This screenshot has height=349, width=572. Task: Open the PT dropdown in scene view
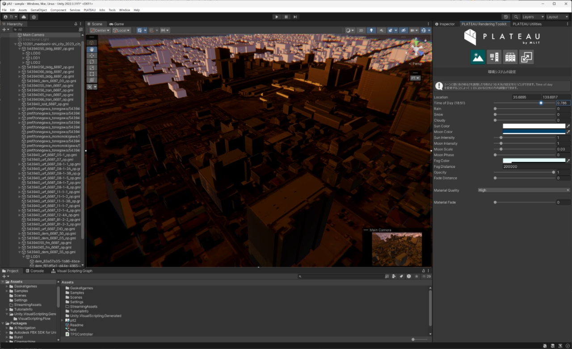[415, 78]
